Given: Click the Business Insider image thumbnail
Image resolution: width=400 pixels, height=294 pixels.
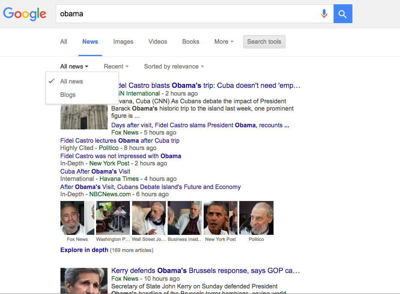Looking at the screenshot, I should [x=184, y=218].
